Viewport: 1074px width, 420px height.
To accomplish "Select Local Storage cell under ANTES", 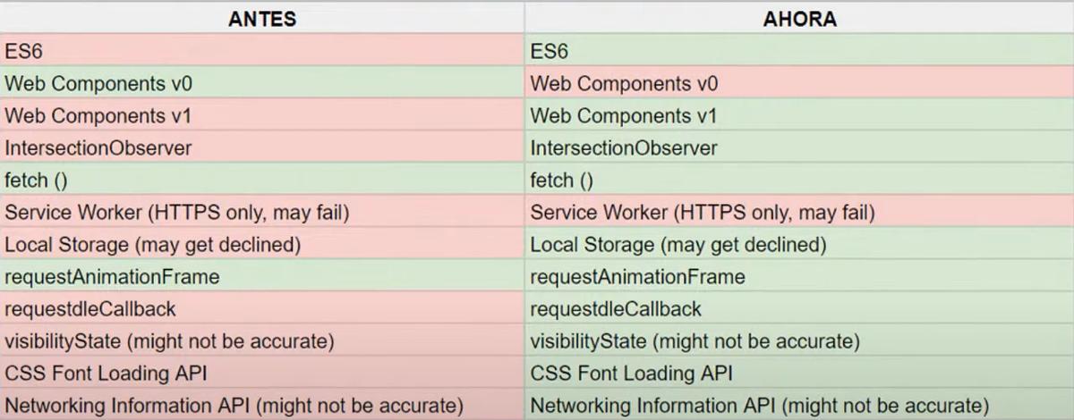I will point(261,245).
